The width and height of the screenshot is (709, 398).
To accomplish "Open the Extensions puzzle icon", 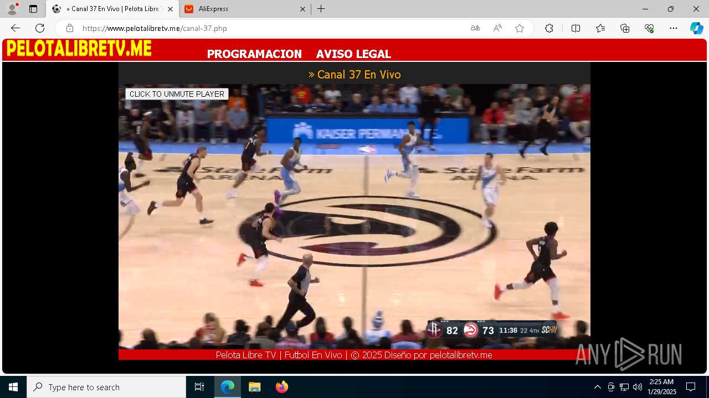I will click(x=549, y=28).
